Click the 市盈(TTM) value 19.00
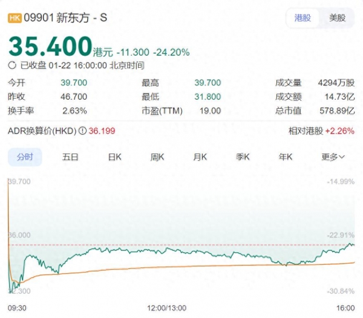 pyautogui.click(x=210, y=111)
